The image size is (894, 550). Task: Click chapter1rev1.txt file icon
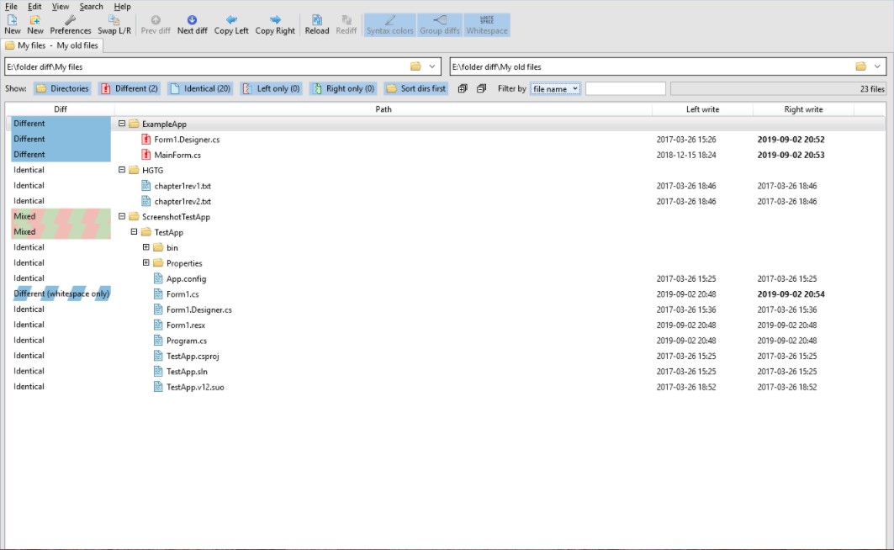(x=146, y=186)
